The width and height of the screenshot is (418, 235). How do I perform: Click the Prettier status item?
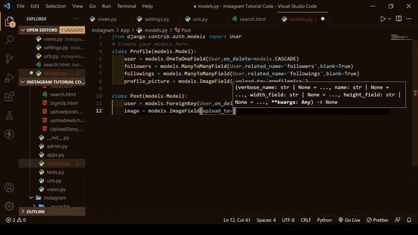coord(378,220)
